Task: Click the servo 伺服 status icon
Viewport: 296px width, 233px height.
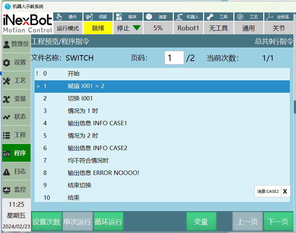Action: [x=89, y=17]
